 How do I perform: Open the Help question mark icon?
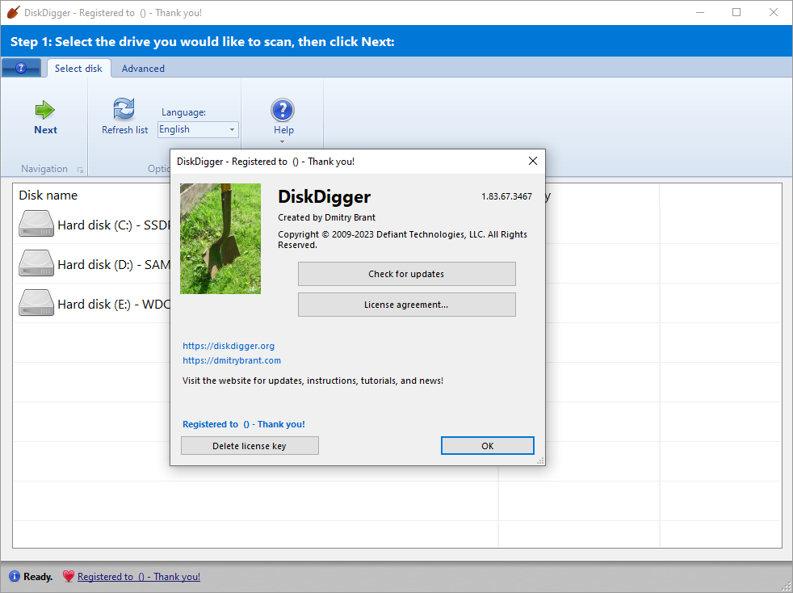point(283,110)
